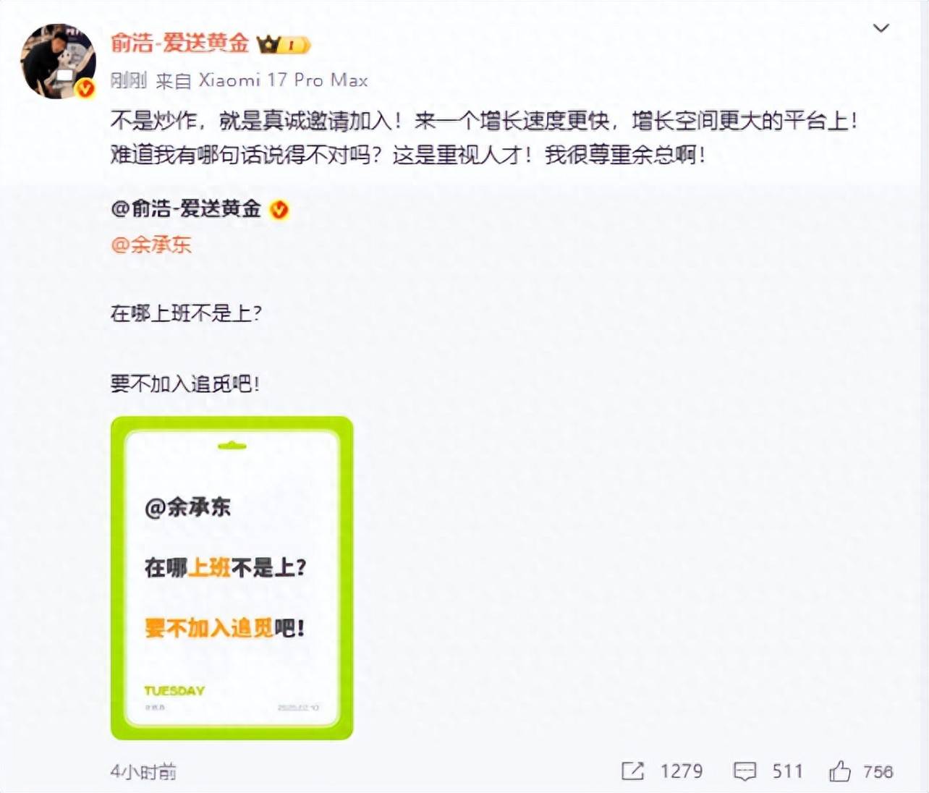Click the comment count 511
Viewport: 929px width, 793px height.
(x=787, y=771)
